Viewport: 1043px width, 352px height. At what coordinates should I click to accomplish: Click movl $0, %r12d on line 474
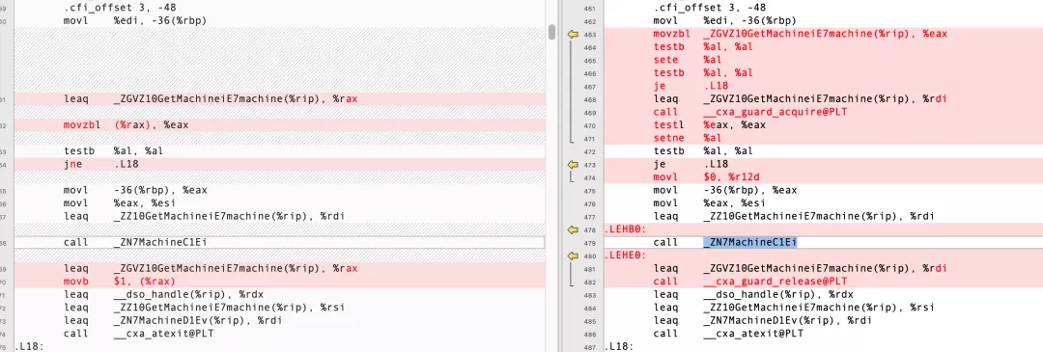707,176
